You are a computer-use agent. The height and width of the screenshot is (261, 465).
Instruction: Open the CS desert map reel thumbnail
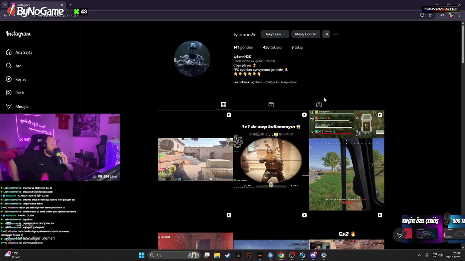(x=195, y=160)
